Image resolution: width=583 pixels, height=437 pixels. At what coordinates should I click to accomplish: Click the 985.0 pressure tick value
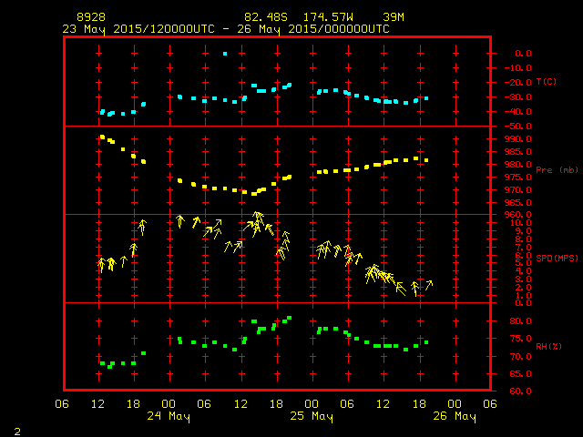pyautogui.click(x=518, y=152)
